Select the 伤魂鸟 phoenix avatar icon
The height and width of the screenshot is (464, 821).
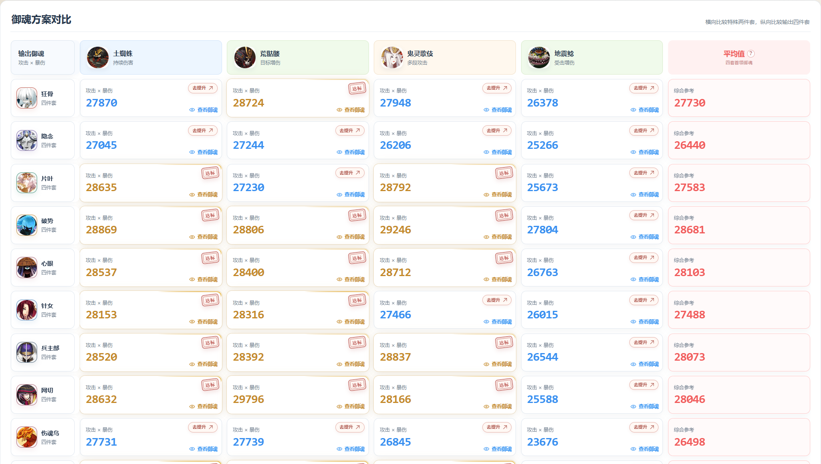[27, 437]
